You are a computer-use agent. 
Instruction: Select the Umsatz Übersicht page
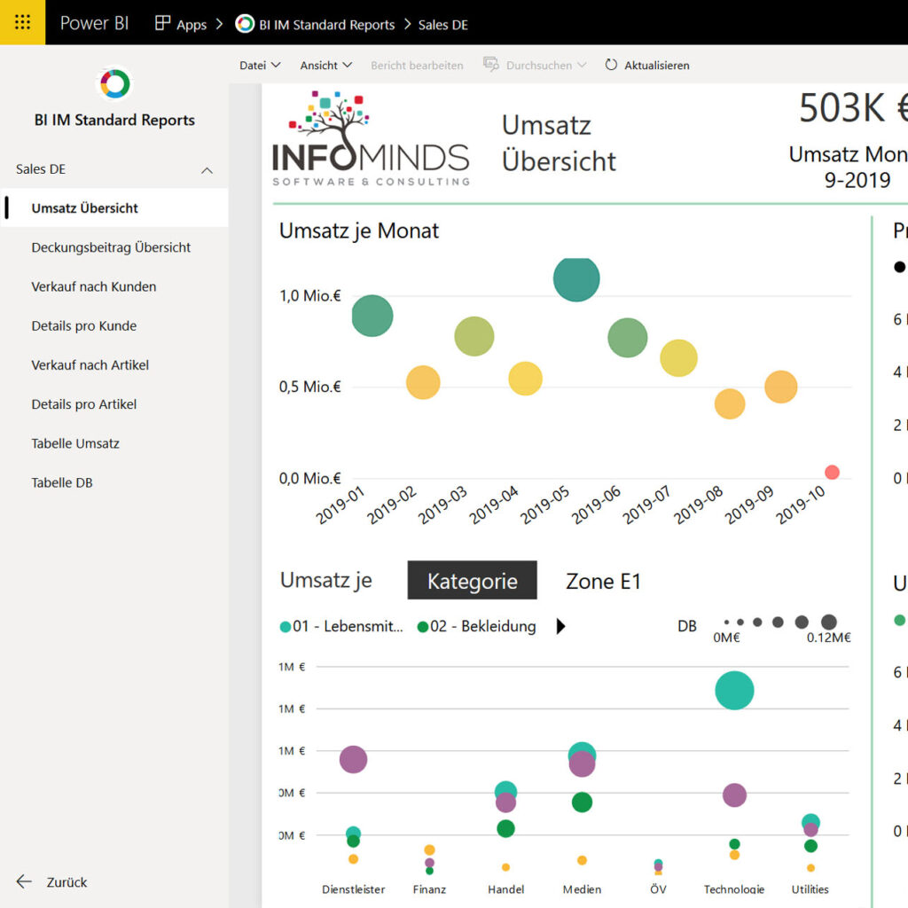114,207
